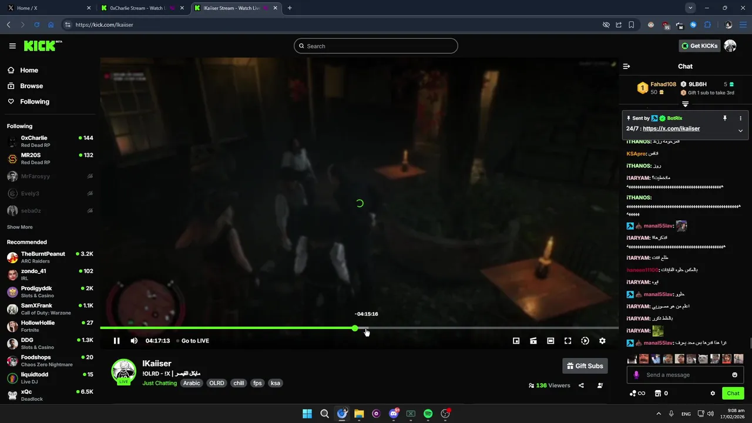Open 0xCharlie followed channel
Image resolution: width=752 pixels, height=423 pixels.
(x=50, y=142)
